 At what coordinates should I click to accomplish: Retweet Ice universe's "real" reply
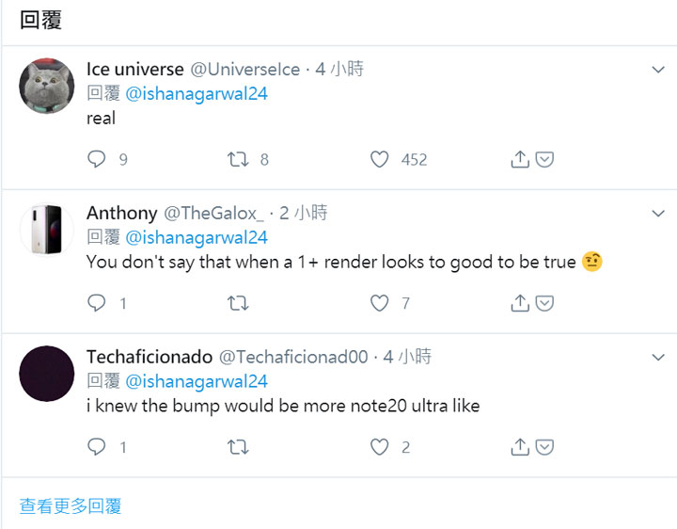coord(238,160)
